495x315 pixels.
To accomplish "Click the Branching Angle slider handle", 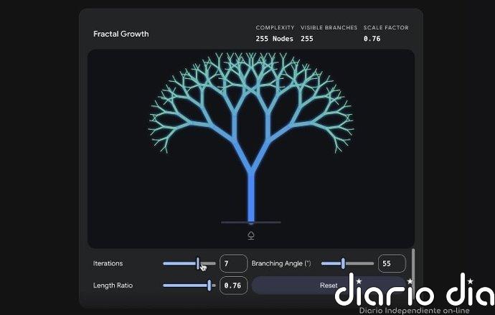I will [x=343, y=263].
